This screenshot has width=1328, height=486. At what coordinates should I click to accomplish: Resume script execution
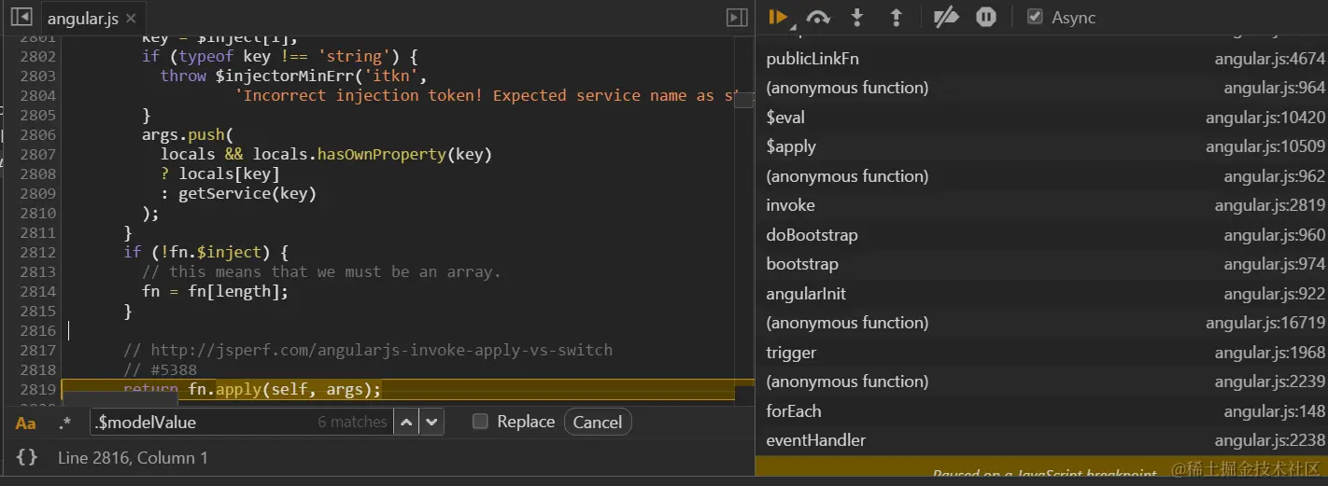[x=777, y=17]
